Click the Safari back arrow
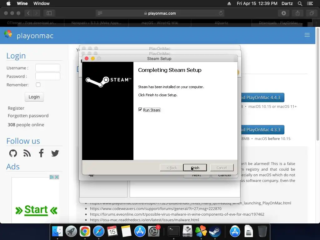 28,13
